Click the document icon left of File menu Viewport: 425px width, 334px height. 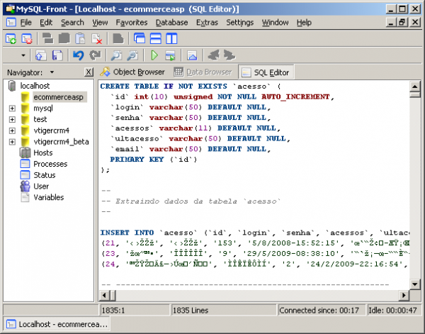pyautogui.click(x=11, y=23)
